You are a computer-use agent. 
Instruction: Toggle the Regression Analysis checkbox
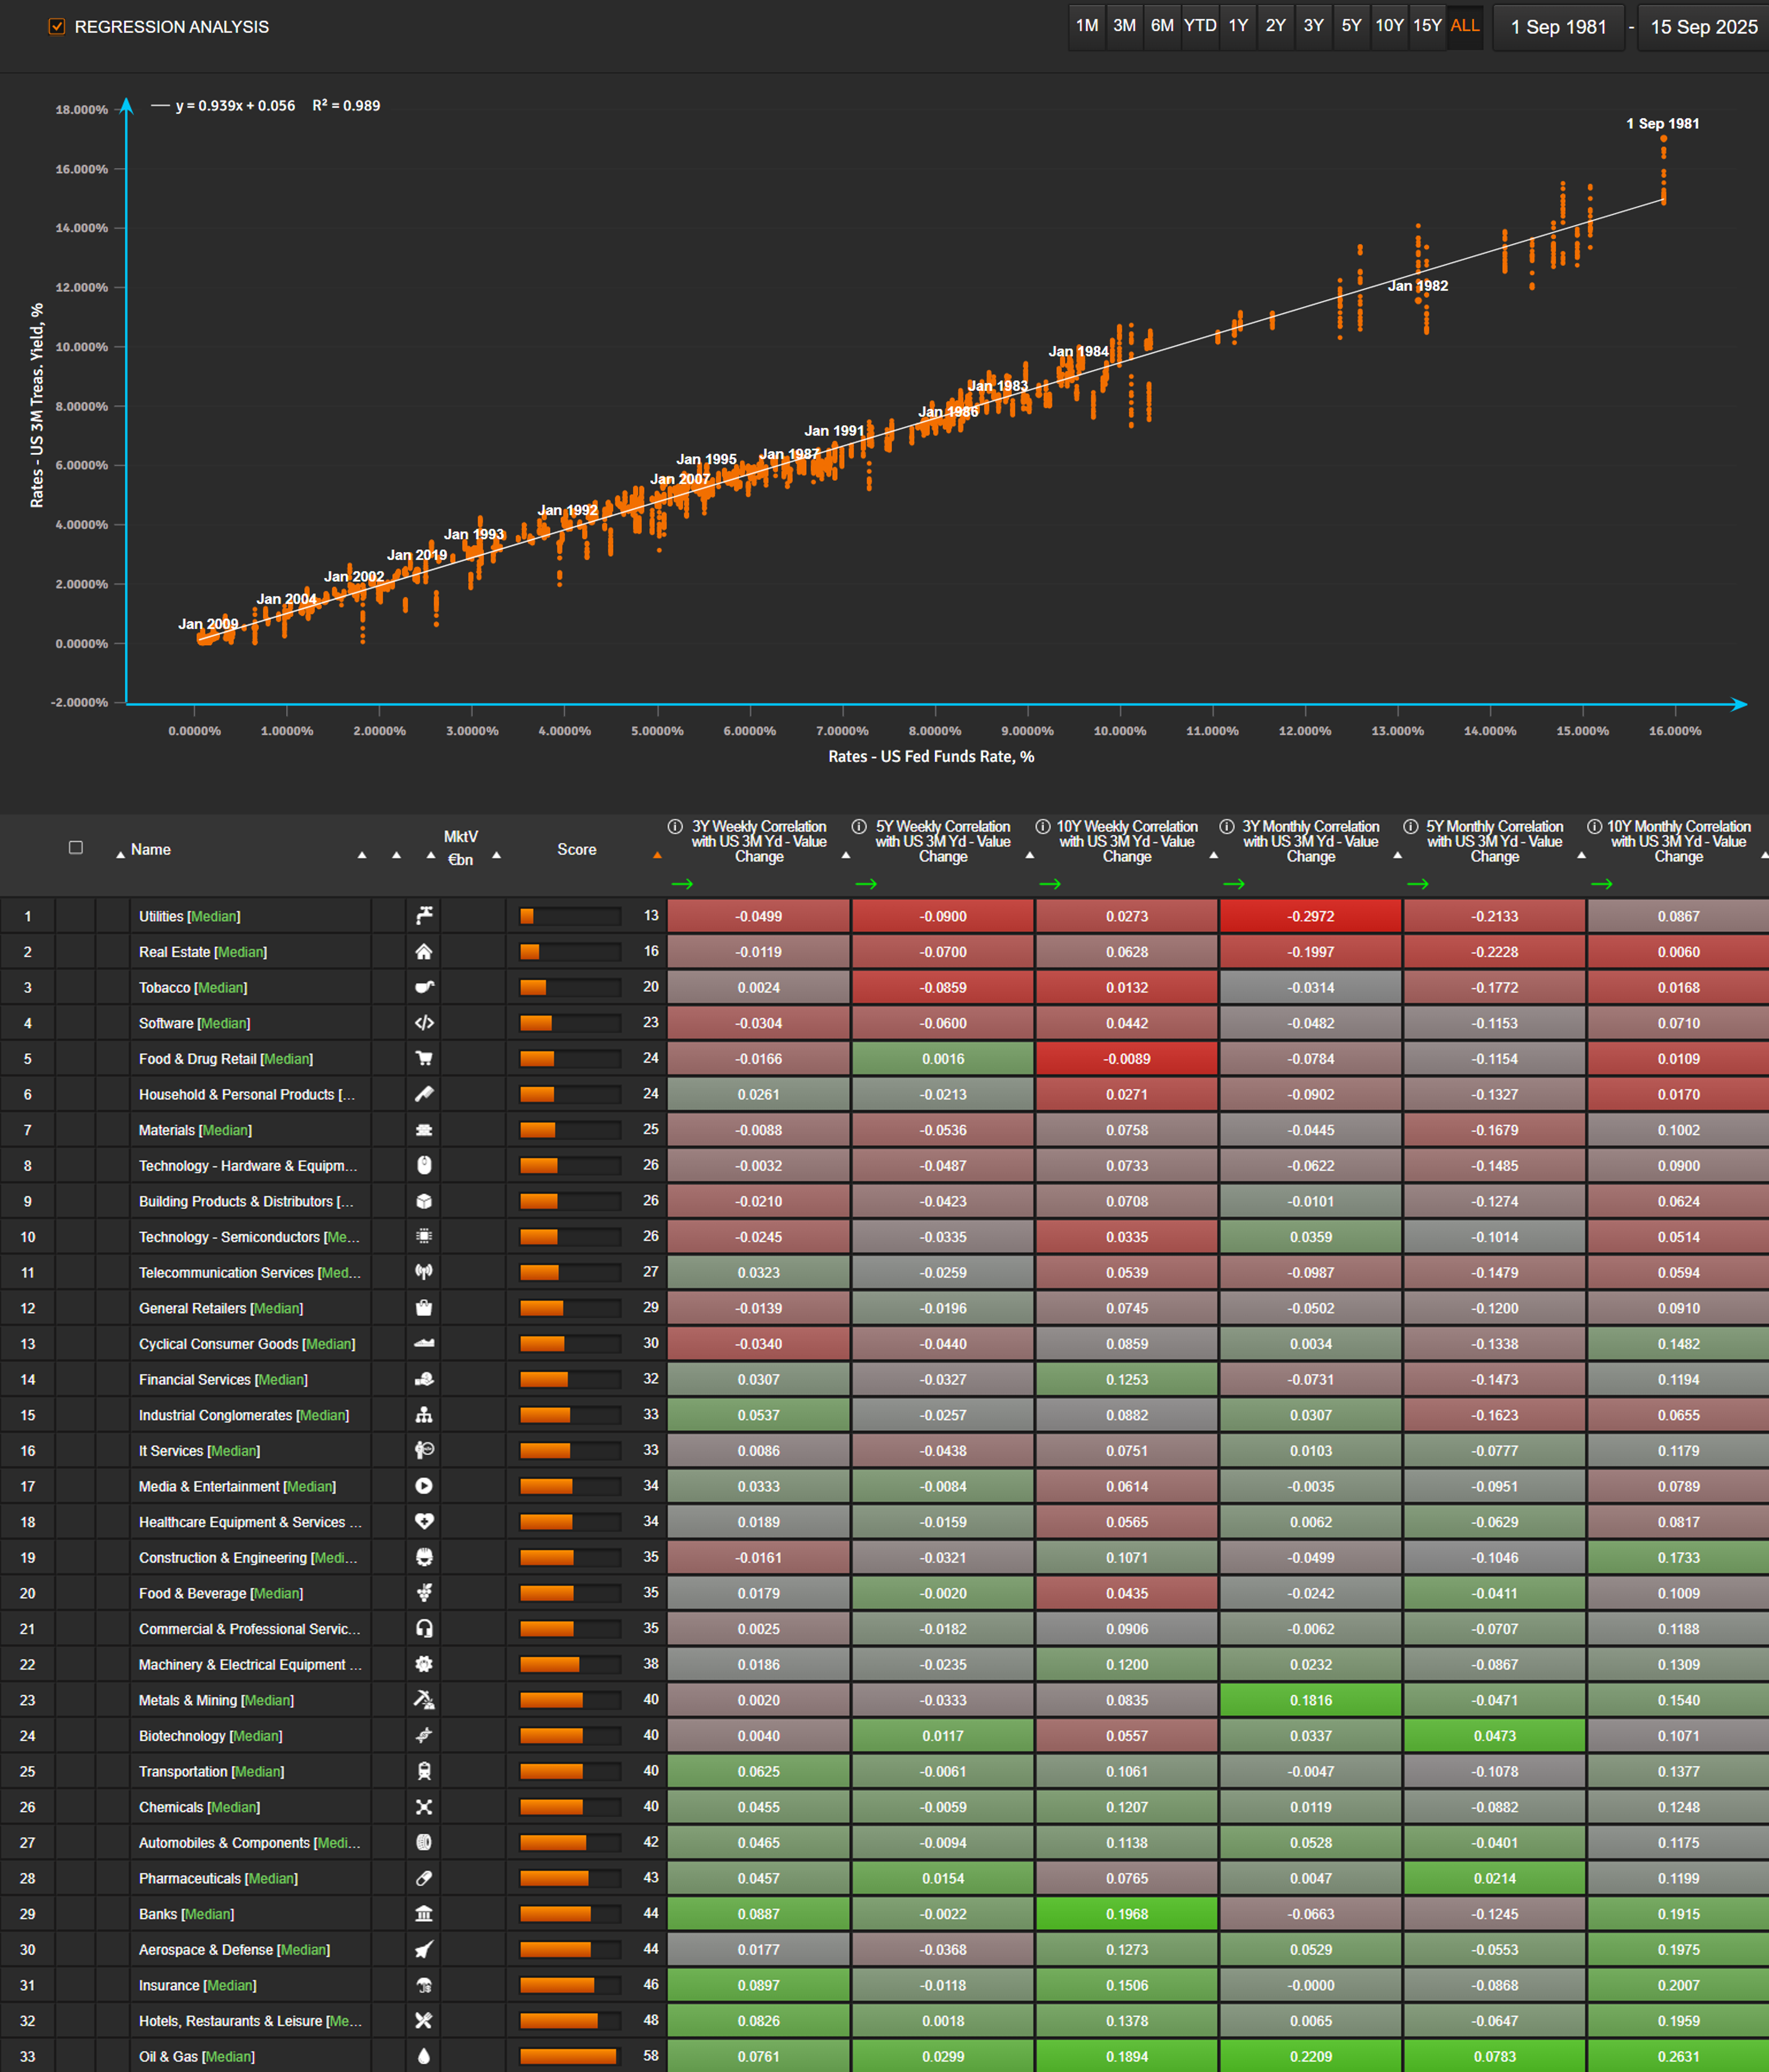(x=57, y=27)
